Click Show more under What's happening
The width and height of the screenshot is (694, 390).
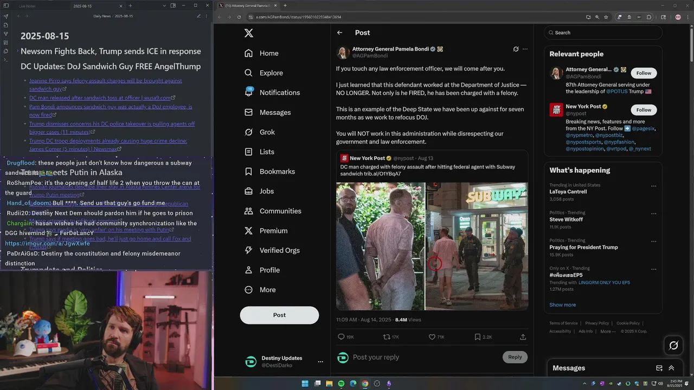tap(563, 305)
